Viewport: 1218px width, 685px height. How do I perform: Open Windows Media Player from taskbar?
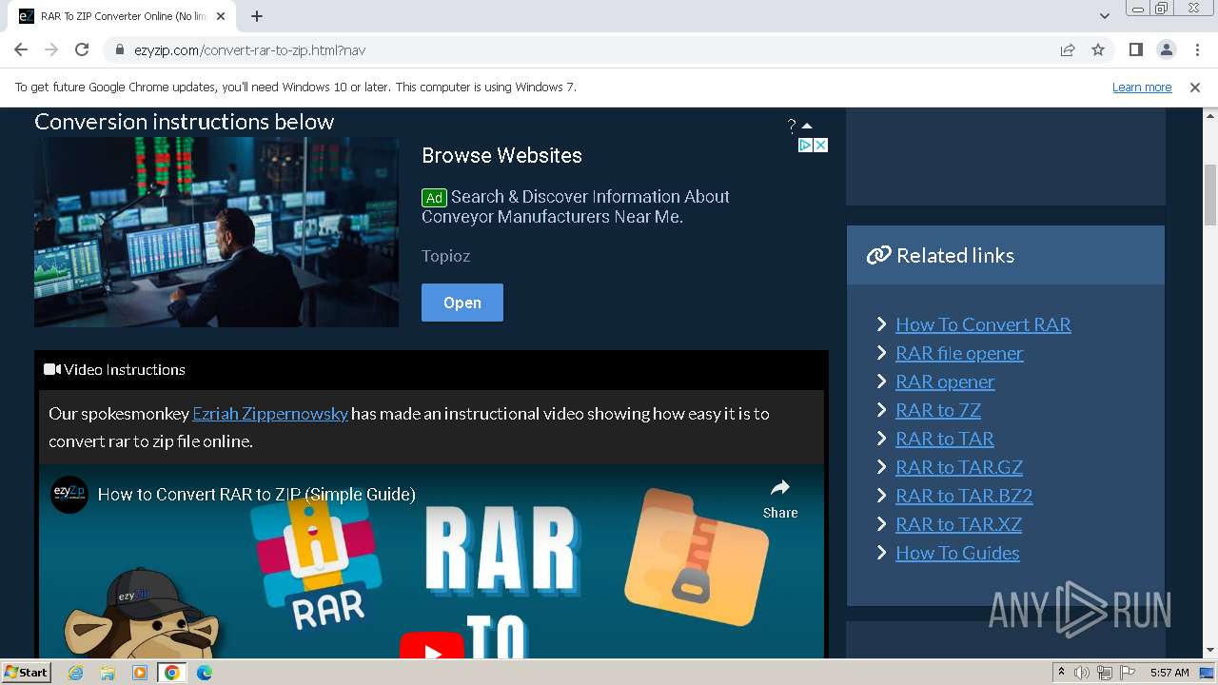point(140,673)
